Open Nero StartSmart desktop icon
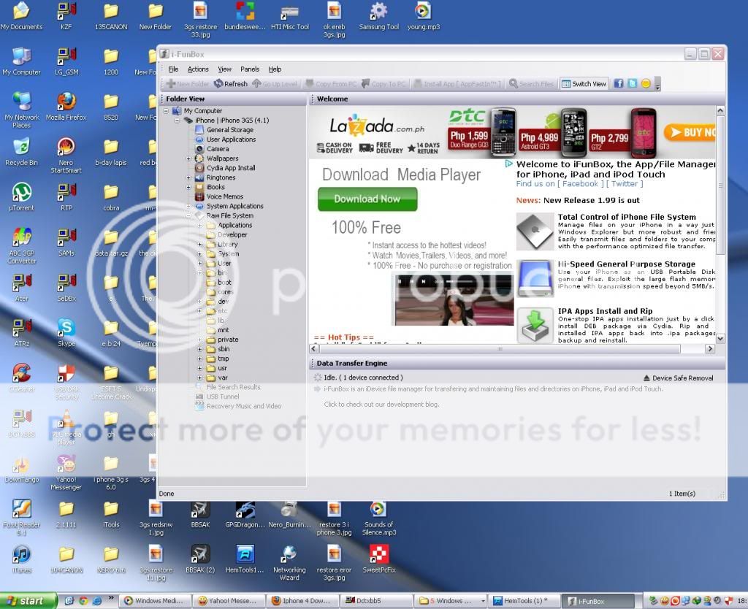The width and height of the screenshot is (748, 609). tap(66, 156)
